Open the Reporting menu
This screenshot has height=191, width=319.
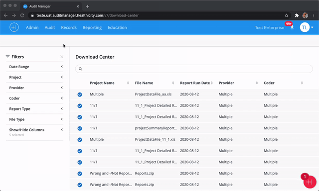(92, 27)
